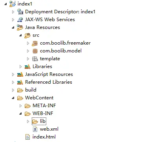Click the Java Resources icon

click(x=20, y=27)
